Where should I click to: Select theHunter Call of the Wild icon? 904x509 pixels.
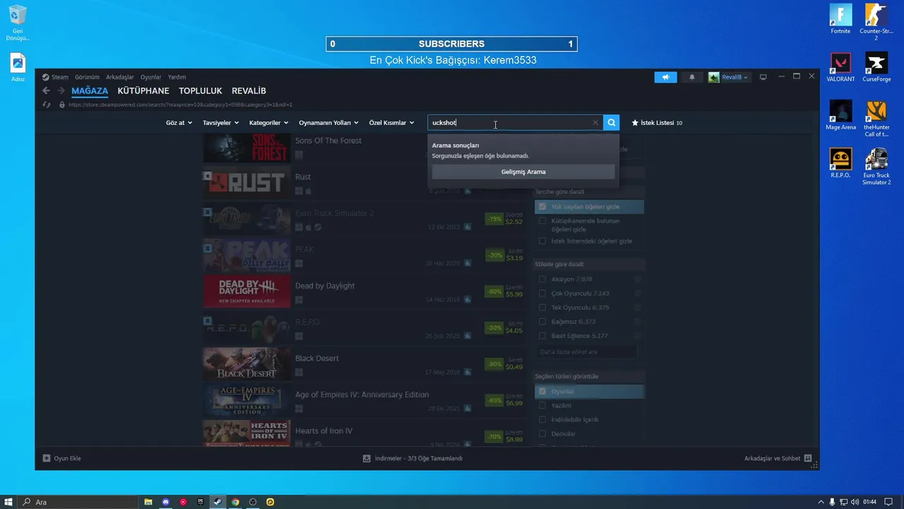(x=876, y=119)
